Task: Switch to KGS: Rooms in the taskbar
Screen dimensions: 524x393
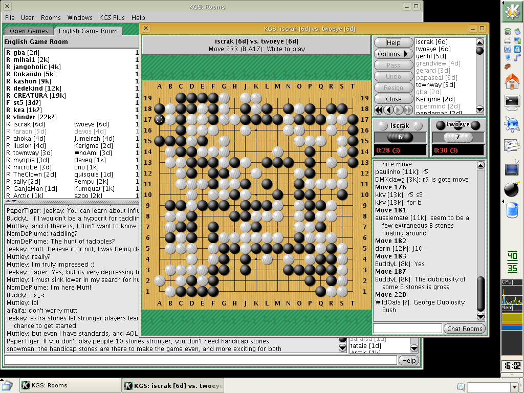Action: (x=69, y=386)
